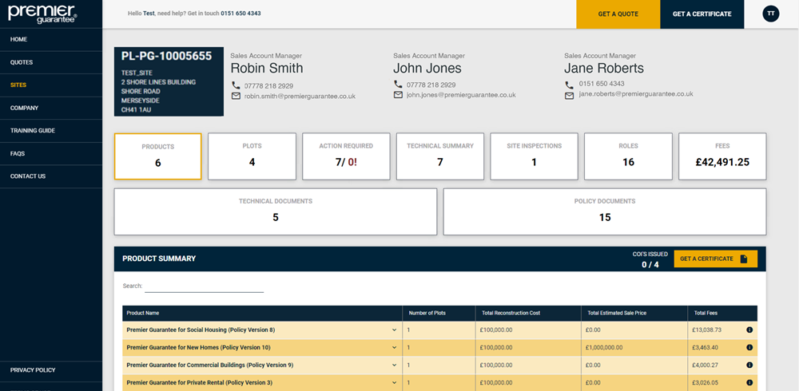
Task: Click phone icon beside Jane Roberts's number
Action: tap(569, 84)
